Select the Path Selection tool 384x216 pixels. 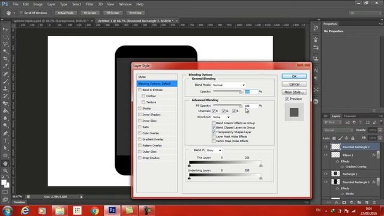pos(5,148)
